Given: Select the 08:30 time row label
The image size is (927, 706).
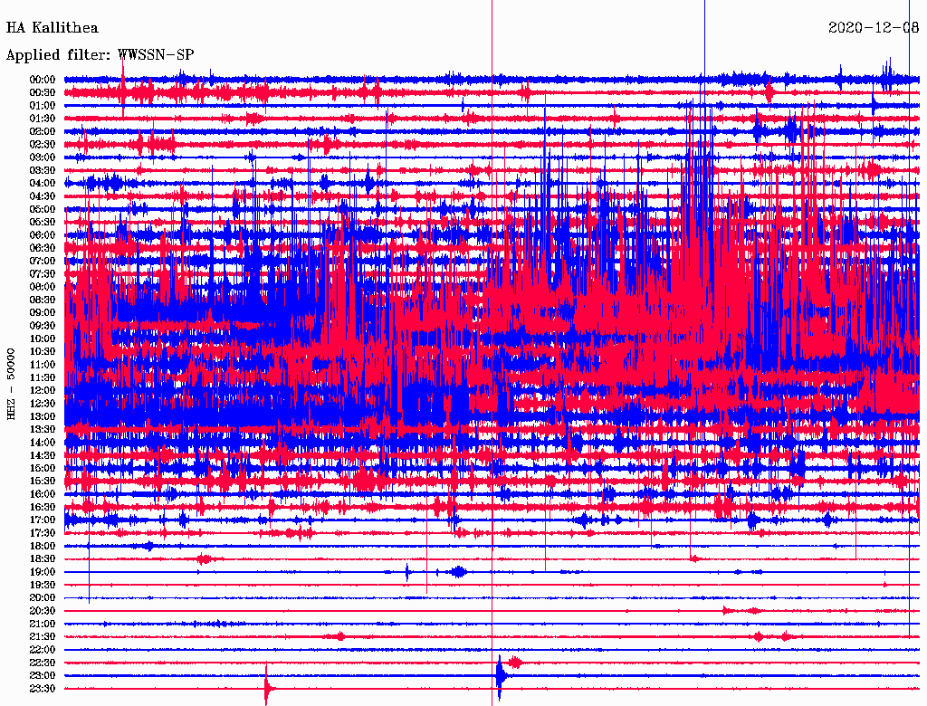Looking at the screenshot, I should point(43,300).
